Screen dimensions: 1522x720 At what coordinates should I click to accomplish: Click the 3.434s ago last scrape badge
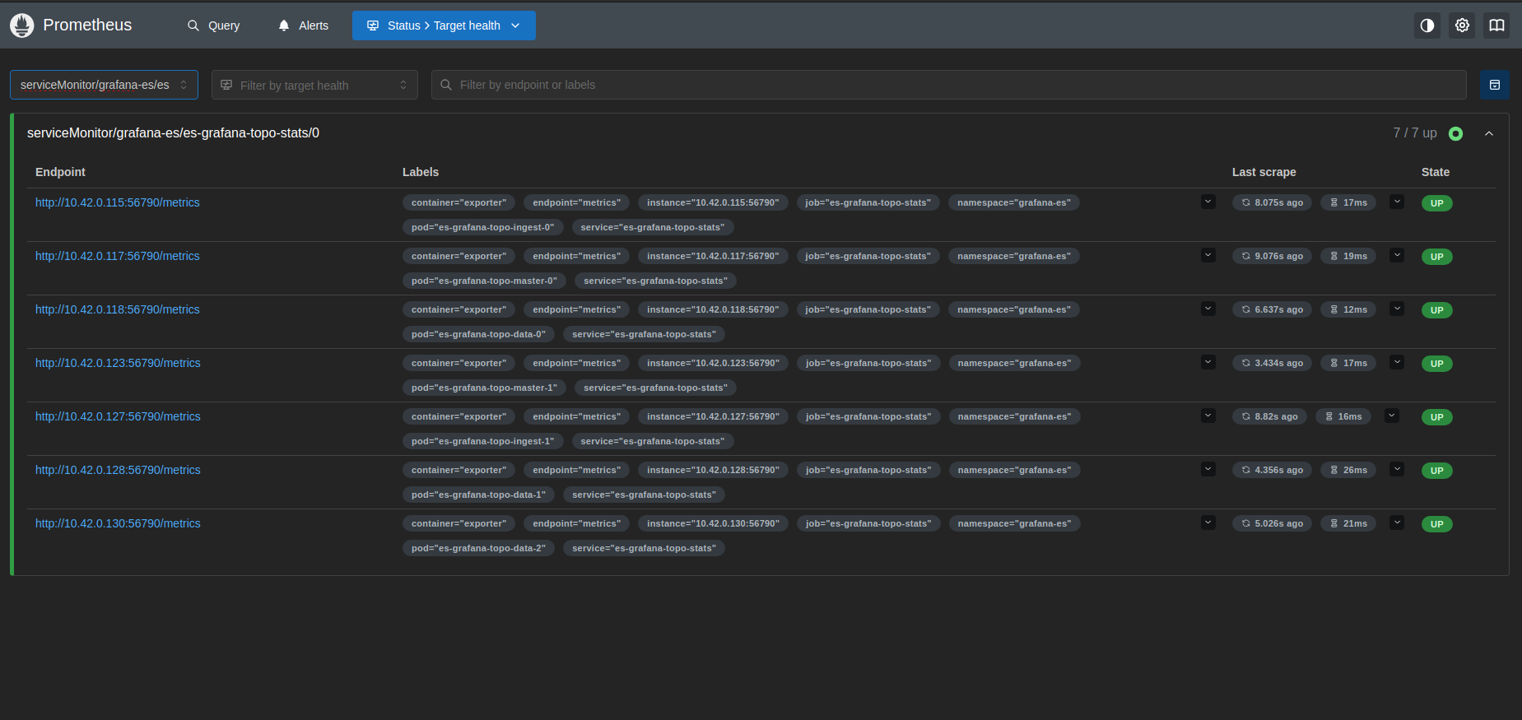[x=1273, y=363]
